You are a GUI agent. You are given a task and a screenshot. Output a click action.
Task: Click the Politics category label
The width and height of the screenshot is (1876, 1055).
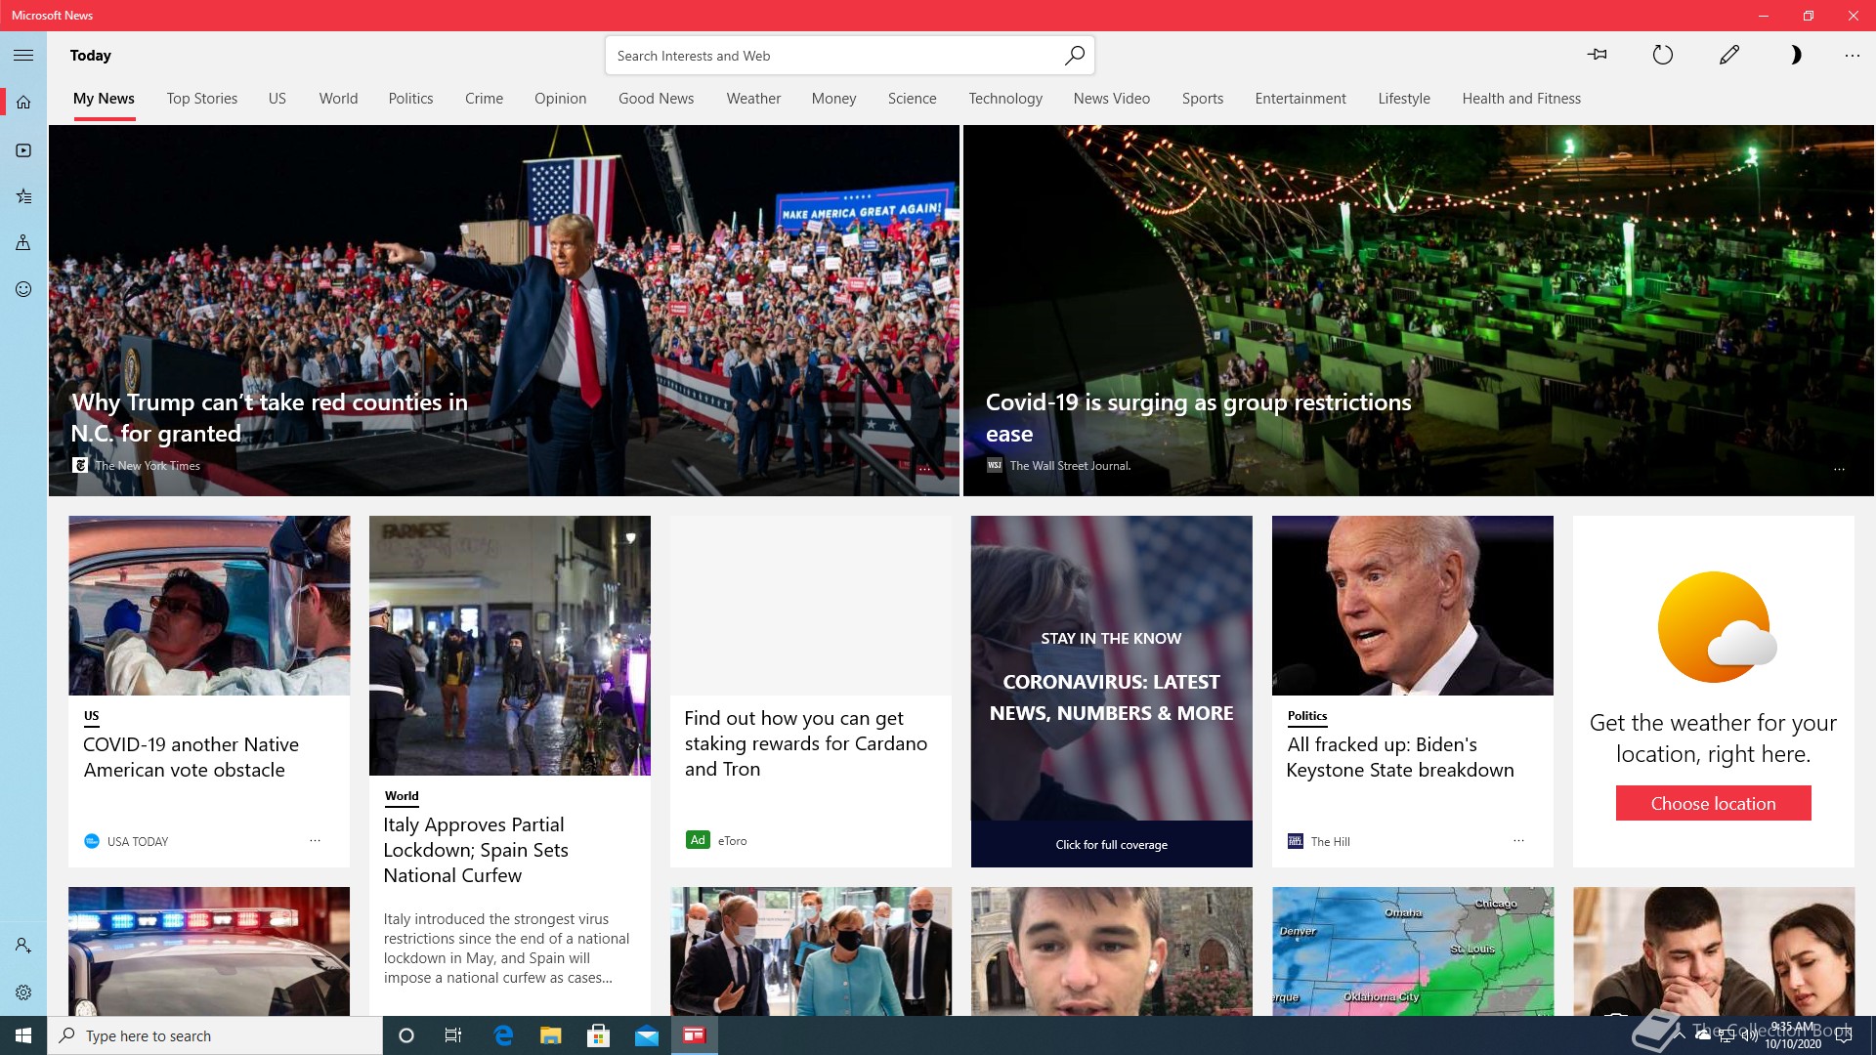[x=1306, y=716]
